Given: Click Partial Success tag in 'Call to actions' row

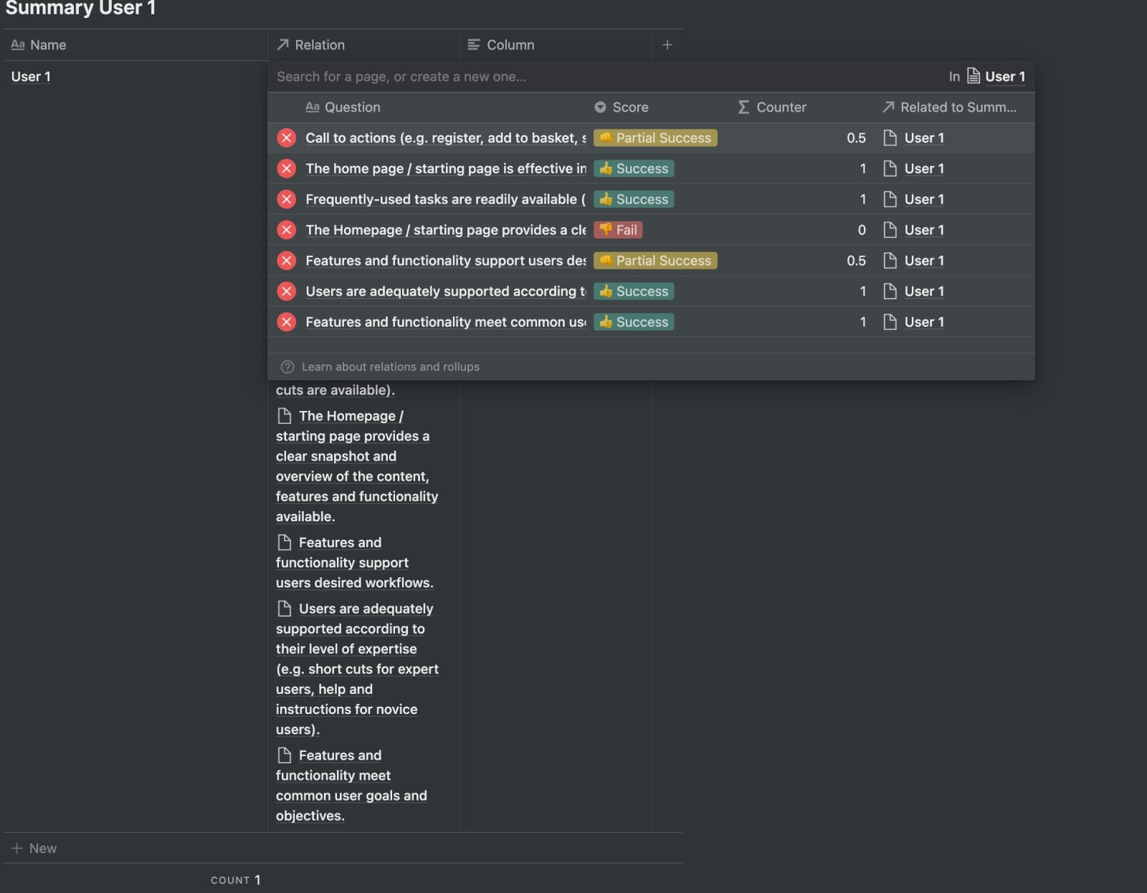Looking at the screenshot, I should coord(655,138).
